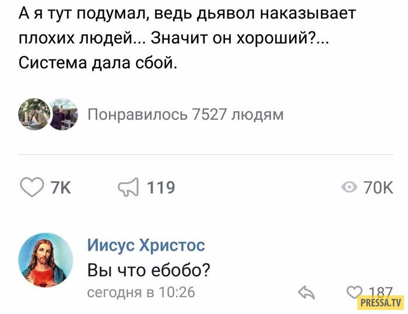Open the first liker's avatar
Viewport: 408px width, 314px height.
(34, 114)
